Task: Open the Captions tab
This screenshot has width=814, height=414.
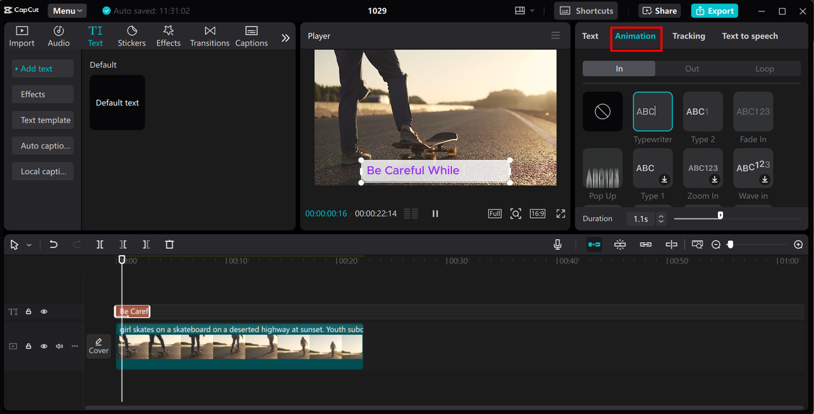Action: (x=251, y=36)
